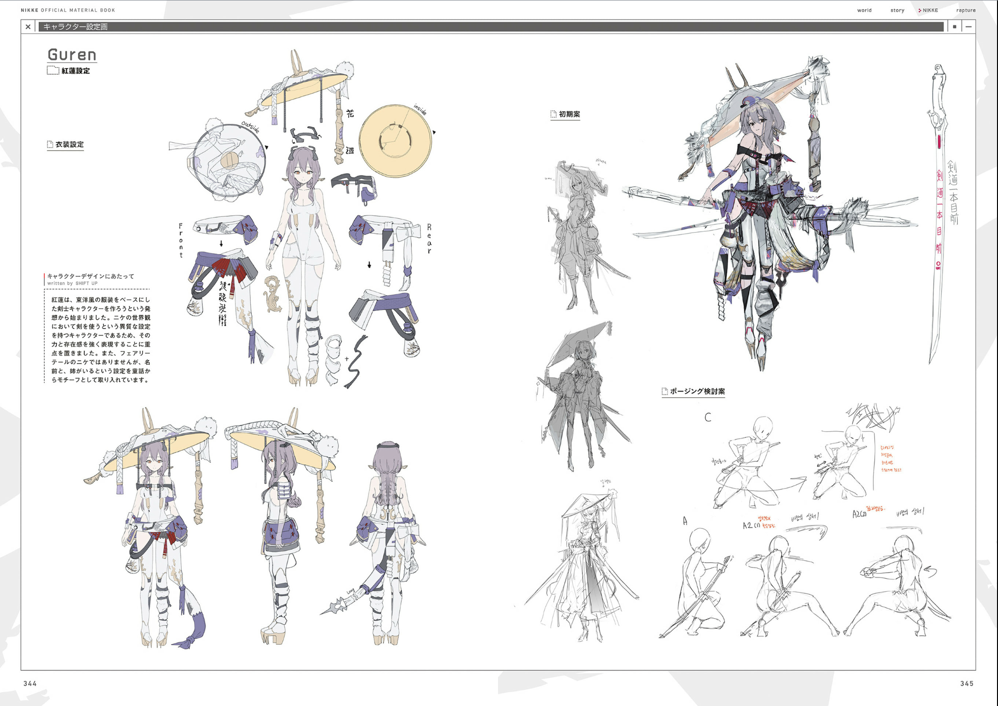This screenshot has height=706, width=998.
Task: Click the キャラクターデザインにあたって heading
Action: point(90,276)
